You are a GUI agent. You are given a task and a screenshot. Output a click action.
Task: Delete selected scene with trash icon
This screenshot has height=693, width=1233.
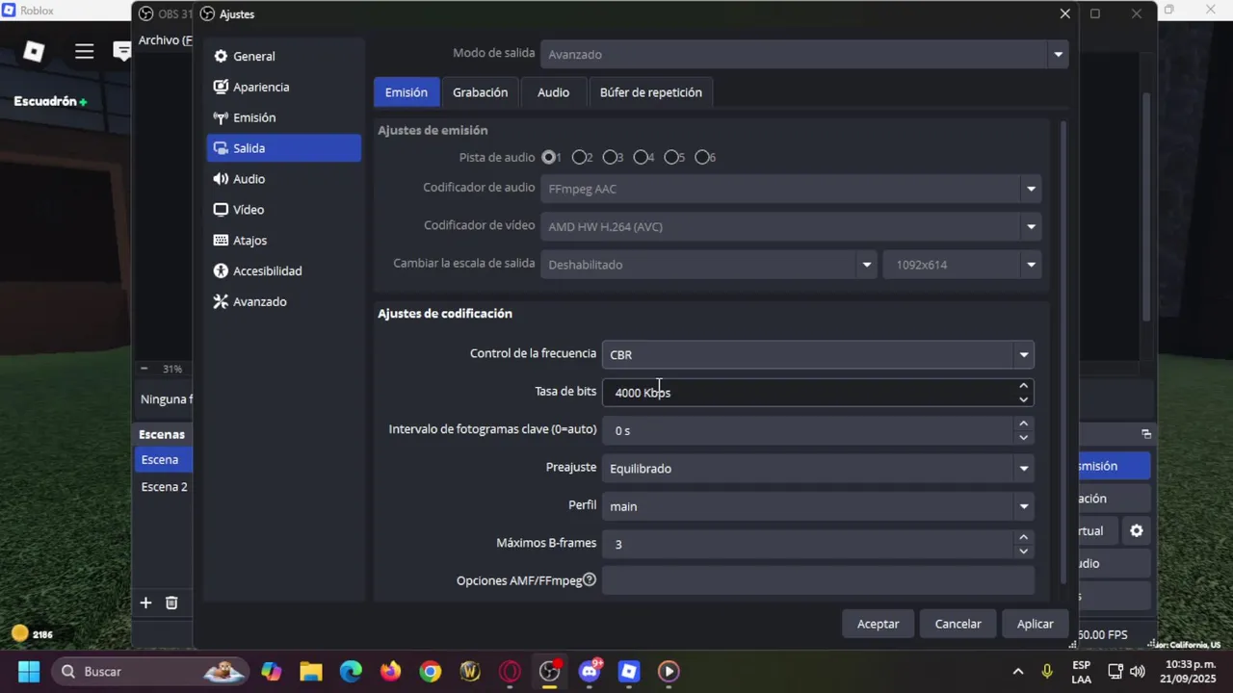[171, 603]
